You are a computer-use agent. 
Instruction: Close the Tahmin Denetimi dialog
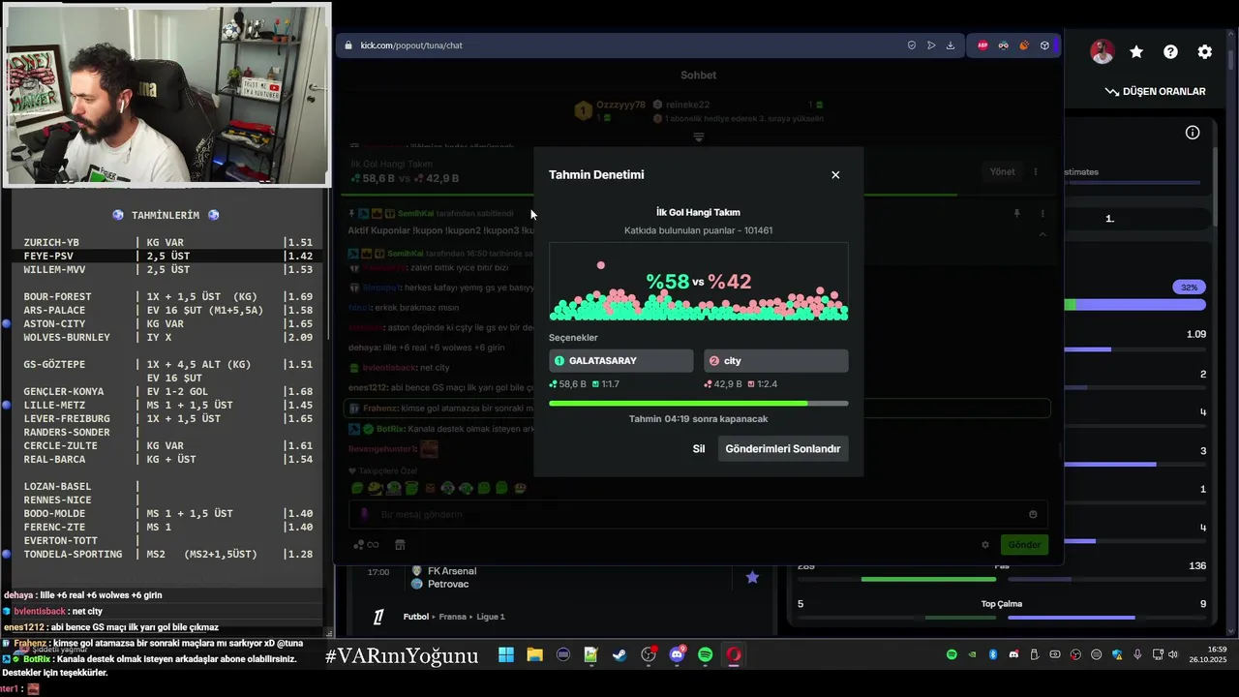[835, 175]
